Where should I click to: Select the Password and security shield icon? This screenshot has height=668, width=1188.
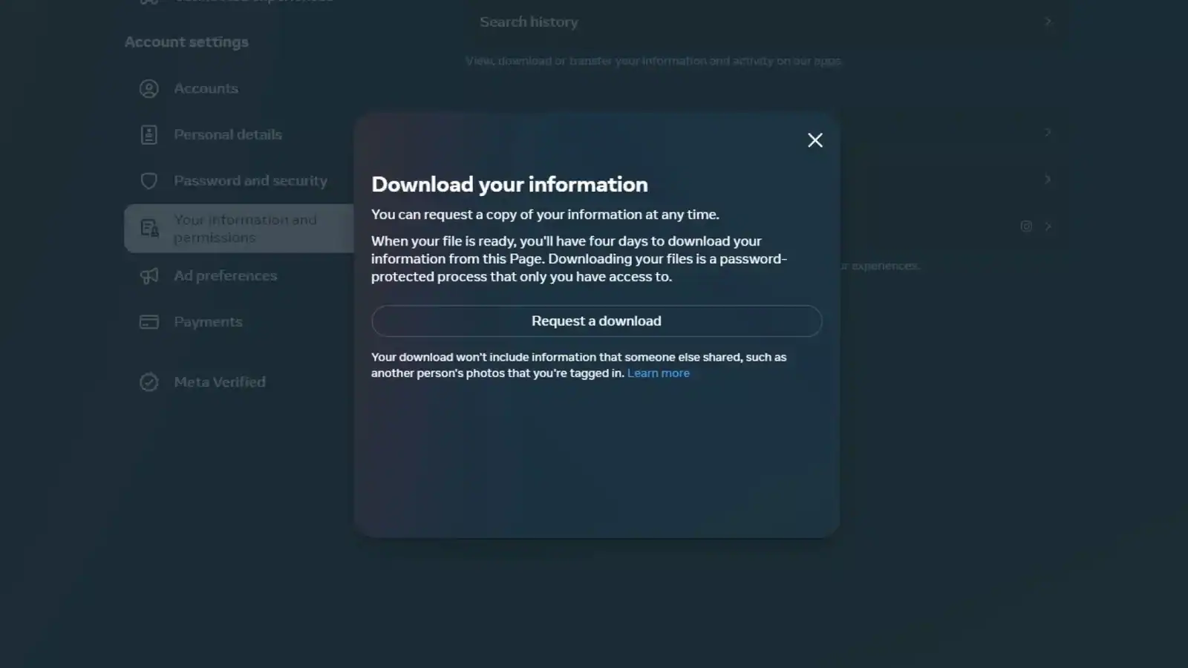(149, 180)
